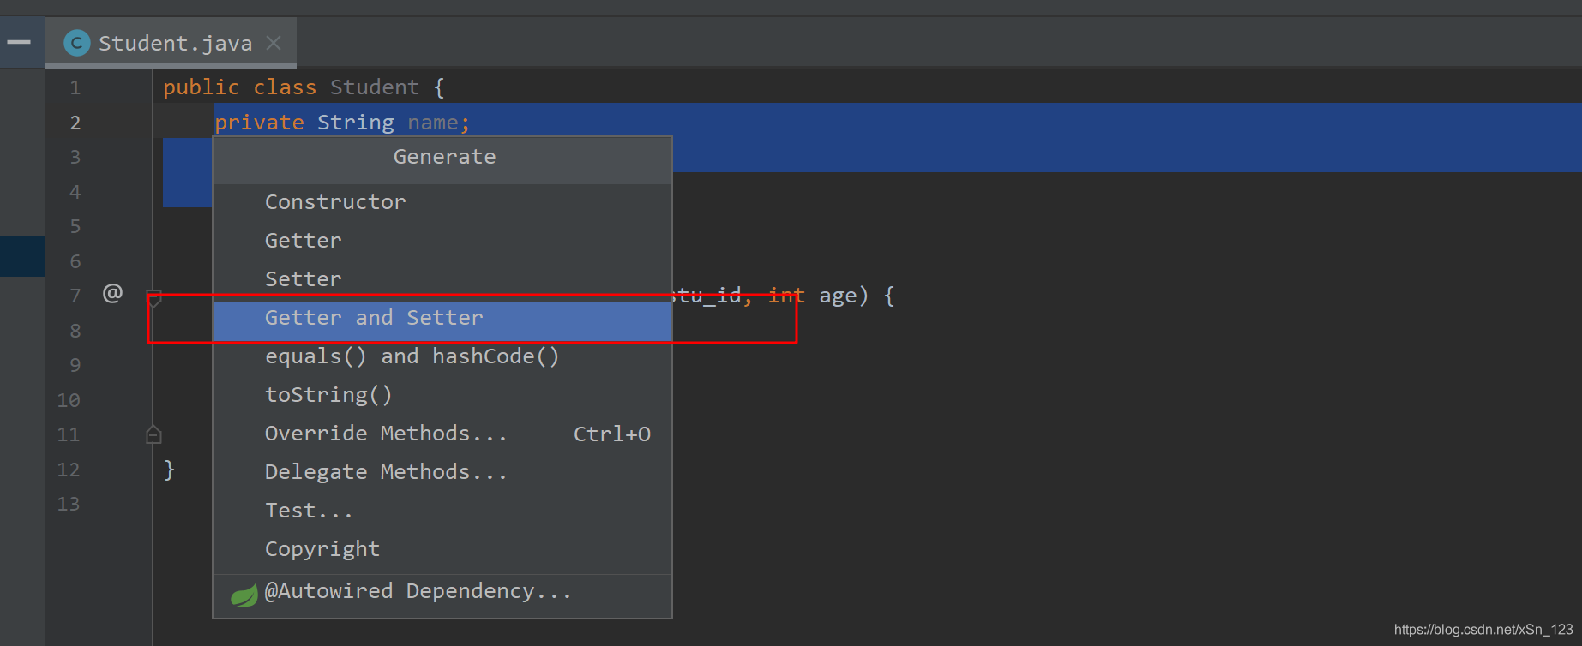Click the class icon on Student.java tab

tap(77, 43)
